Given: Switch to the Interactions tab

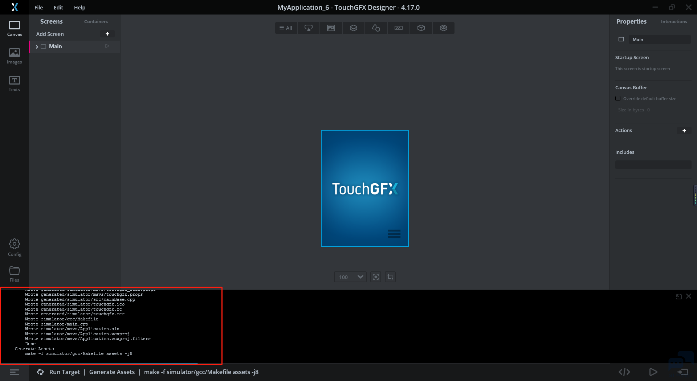Looking at the screenshot, I should 674,21.
